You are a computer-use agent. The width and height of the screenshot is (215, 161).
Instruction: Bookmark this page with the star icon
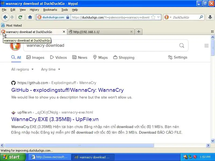coord(153,17)
